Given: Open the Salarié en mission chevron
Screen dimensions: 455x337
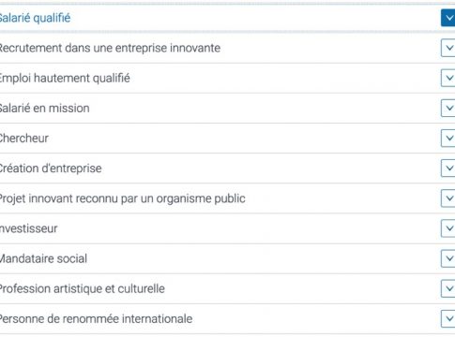Looking at the screenshot, I should (448, 108).
